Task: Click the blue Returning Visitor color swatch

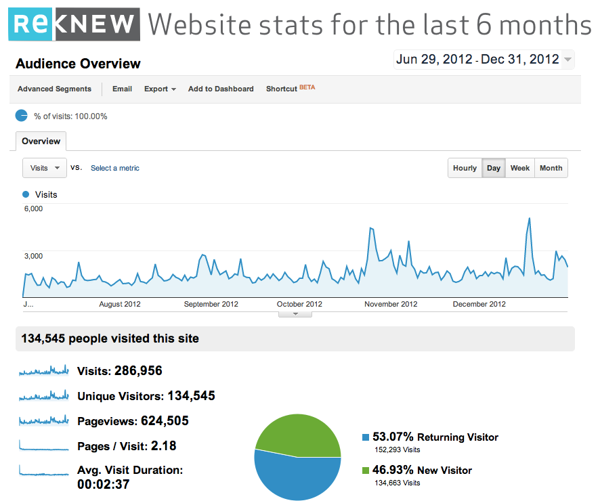Action: tap(366, 437)
